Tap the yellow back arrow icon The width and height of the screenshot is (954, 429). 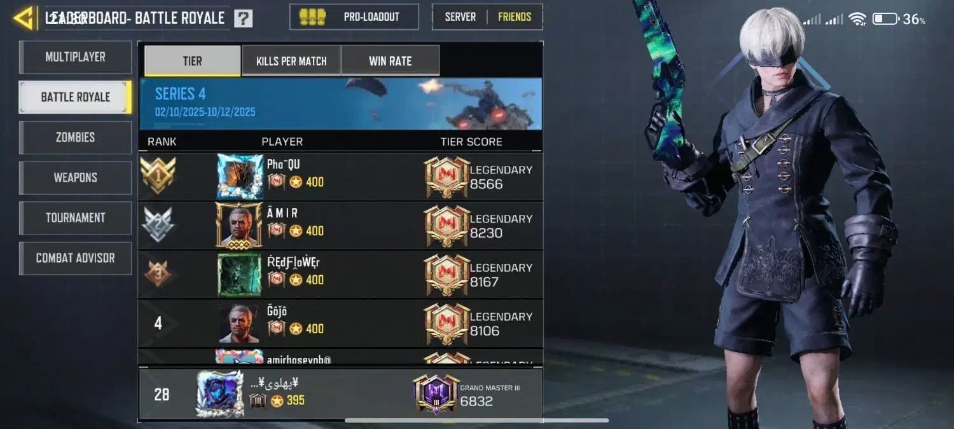pos(24,18)
